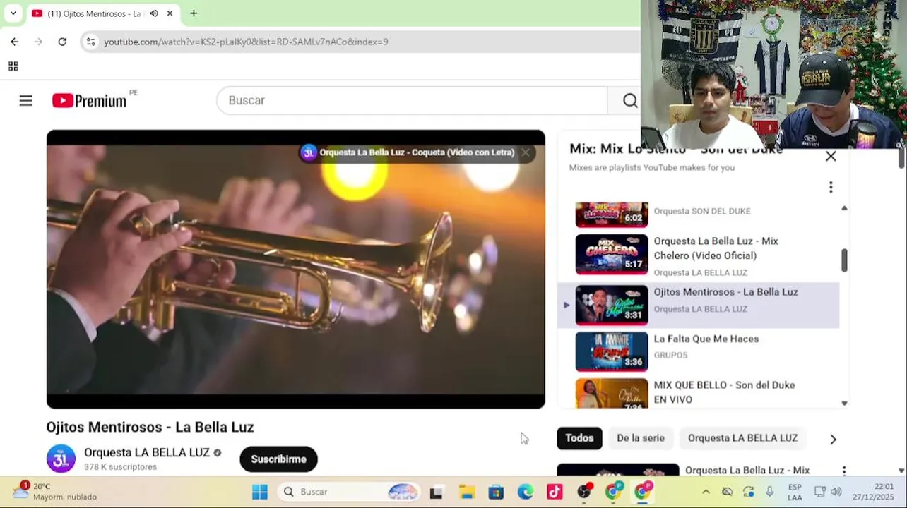Screen dimensions: 907x508
Task: Click the taskbar Buscar search box
Action: (x=349, y=492)
